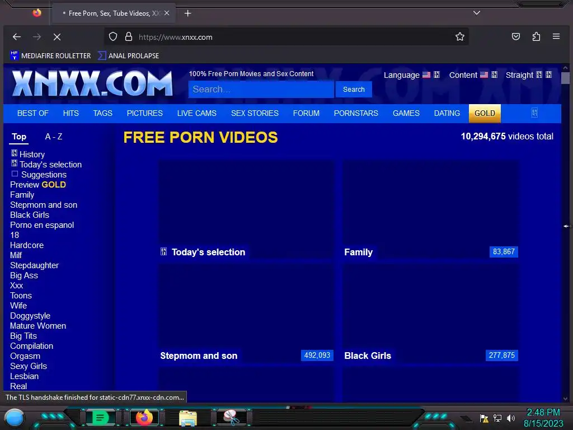
Task: Click the page scrollbar down arrow
Action: point(565,399)
